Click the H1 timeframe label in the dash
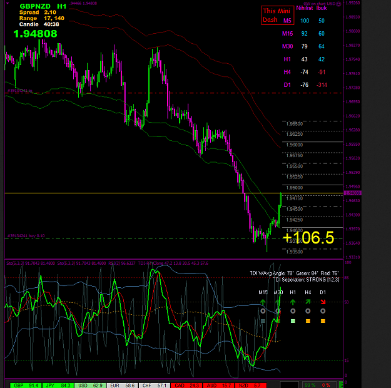This screenshot has height=388, width=391. click(287, 59)
